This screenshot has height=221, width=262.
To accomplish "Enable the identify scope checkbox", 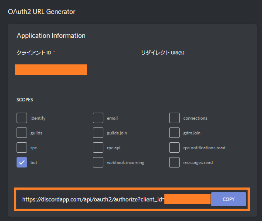I will [22, 118].
